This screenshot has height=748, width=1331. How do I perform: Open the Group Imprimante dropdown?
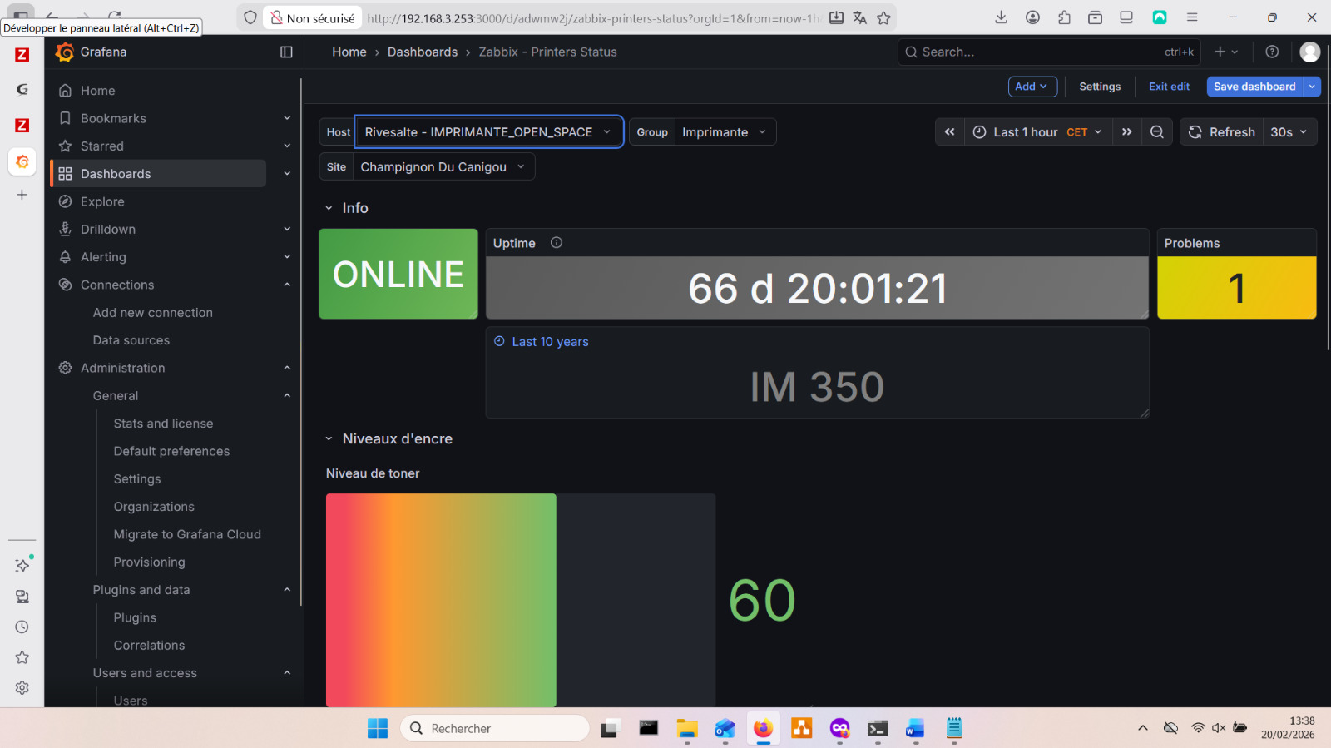coord(725,132)
